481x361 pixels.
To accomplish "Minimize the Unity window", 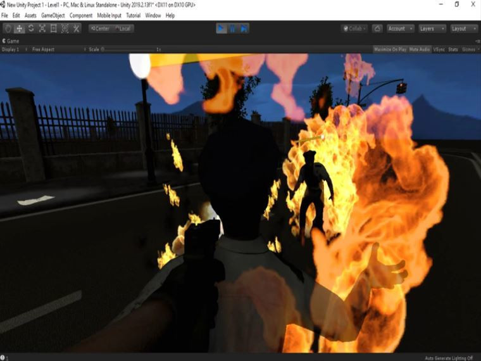I will pos(441,4).
